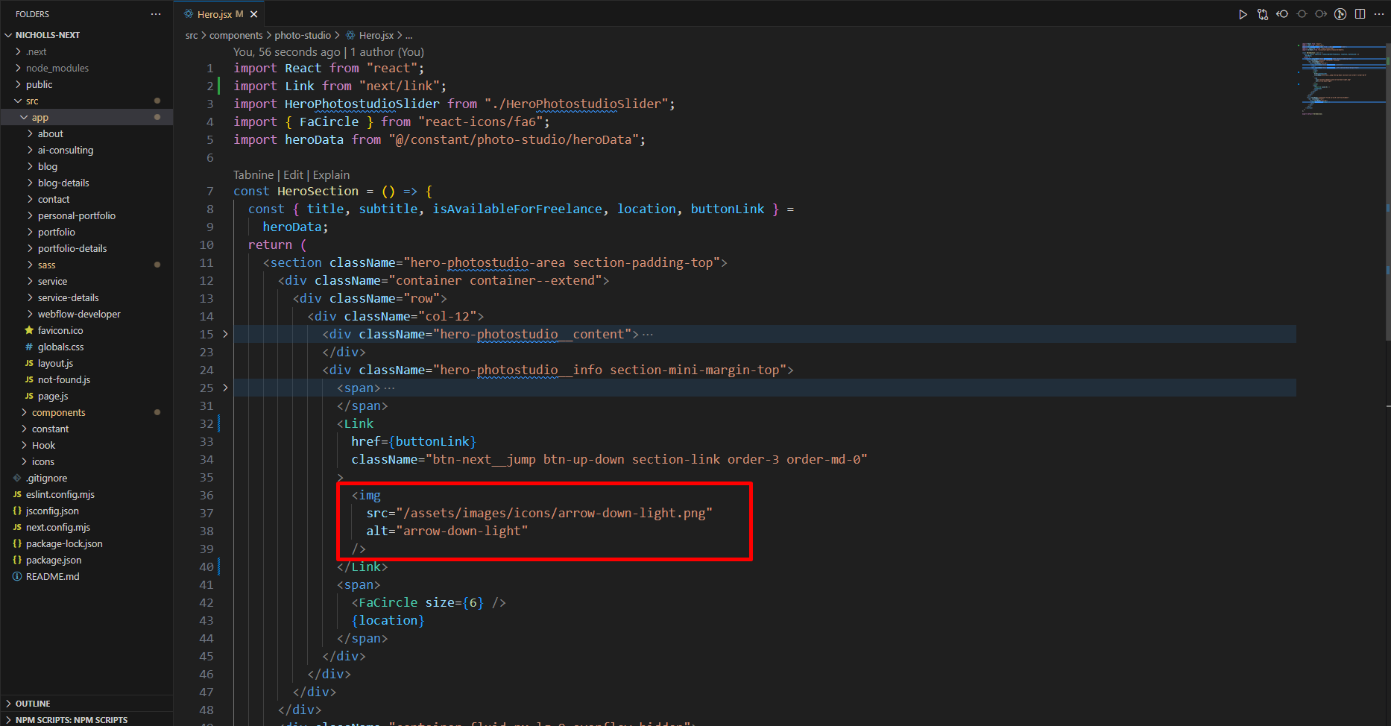
Task: Open next.config.mjs file
Action: pyautogui.click(x=57, y=527)
